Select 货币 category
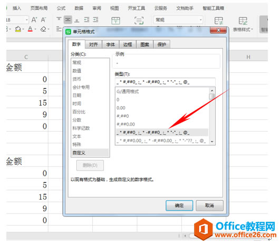This screenshot has height=244, width=280. [x=90, y=79]
